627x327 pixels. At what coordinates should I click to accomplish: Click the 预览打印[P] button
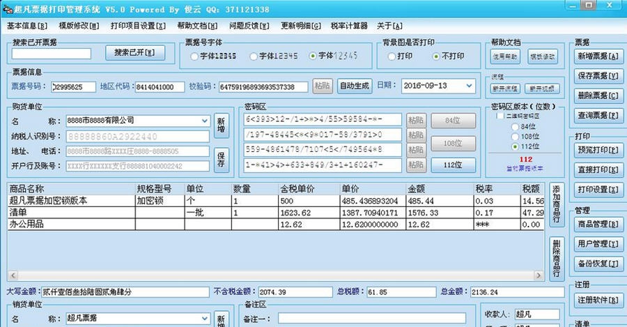(598, 150)
